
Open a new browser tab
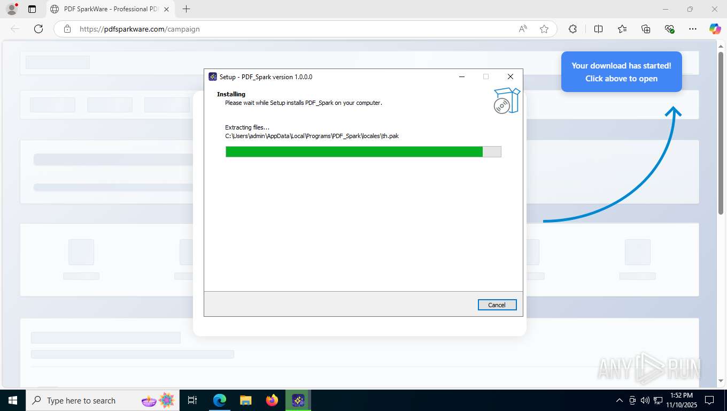pyautogui.click(x=186, y=9)
